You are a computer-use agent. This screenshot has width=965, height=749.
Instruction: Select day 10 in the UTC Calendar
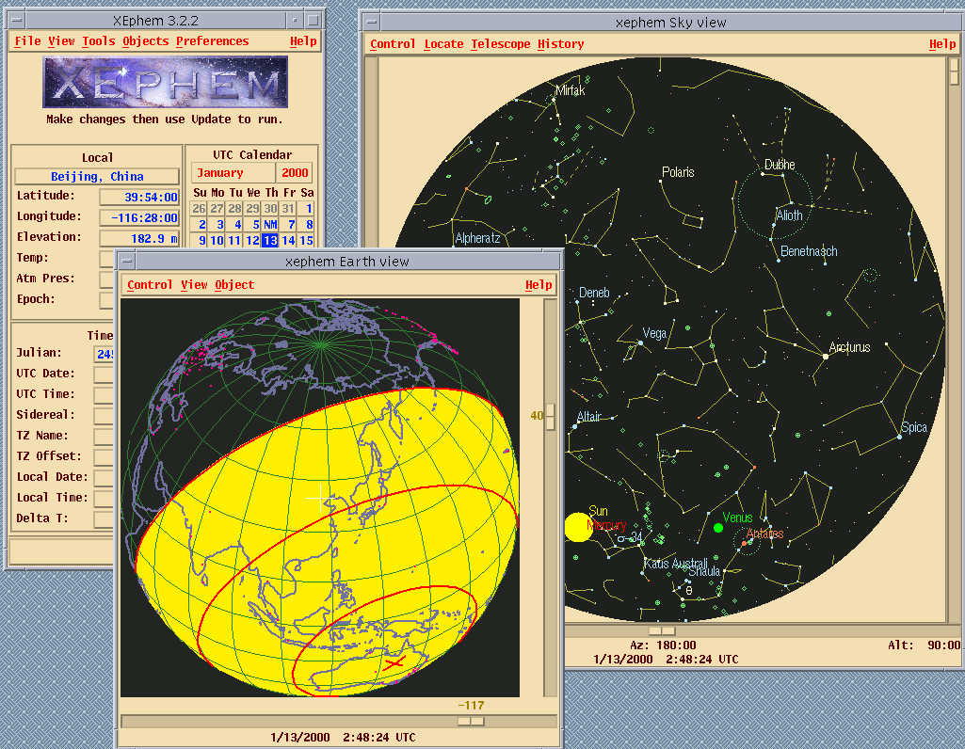pos(217,241)
